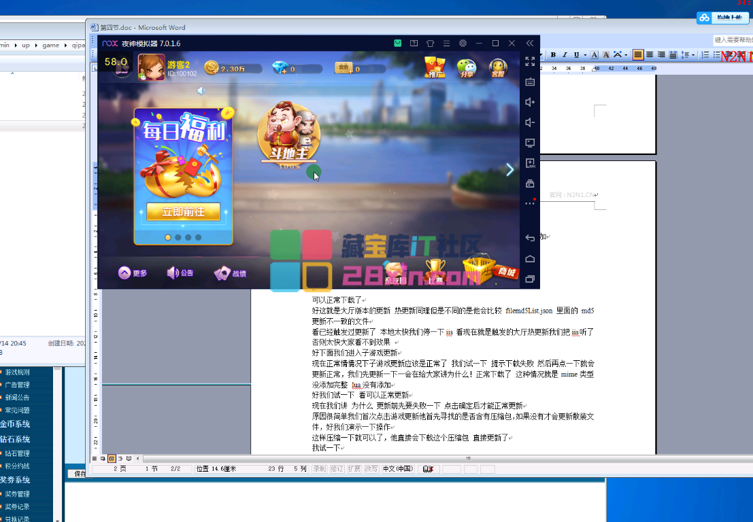Click the 立即前往 button on banner

click(183, 212)
